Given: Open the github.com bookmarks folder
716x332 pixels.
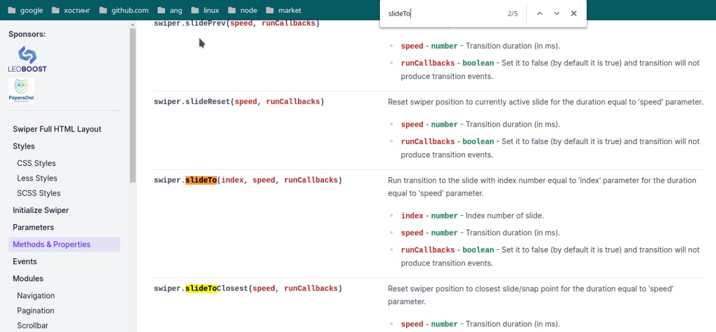Looking at the screenshot, I should [x=124, y=10].
